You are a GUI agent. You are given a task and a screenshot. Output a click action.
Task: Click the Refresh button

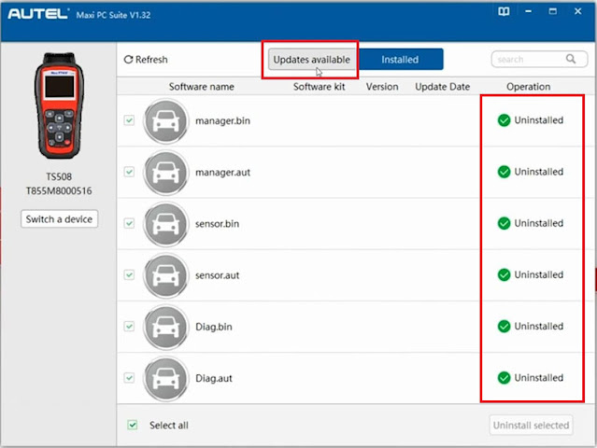(146, 60)
